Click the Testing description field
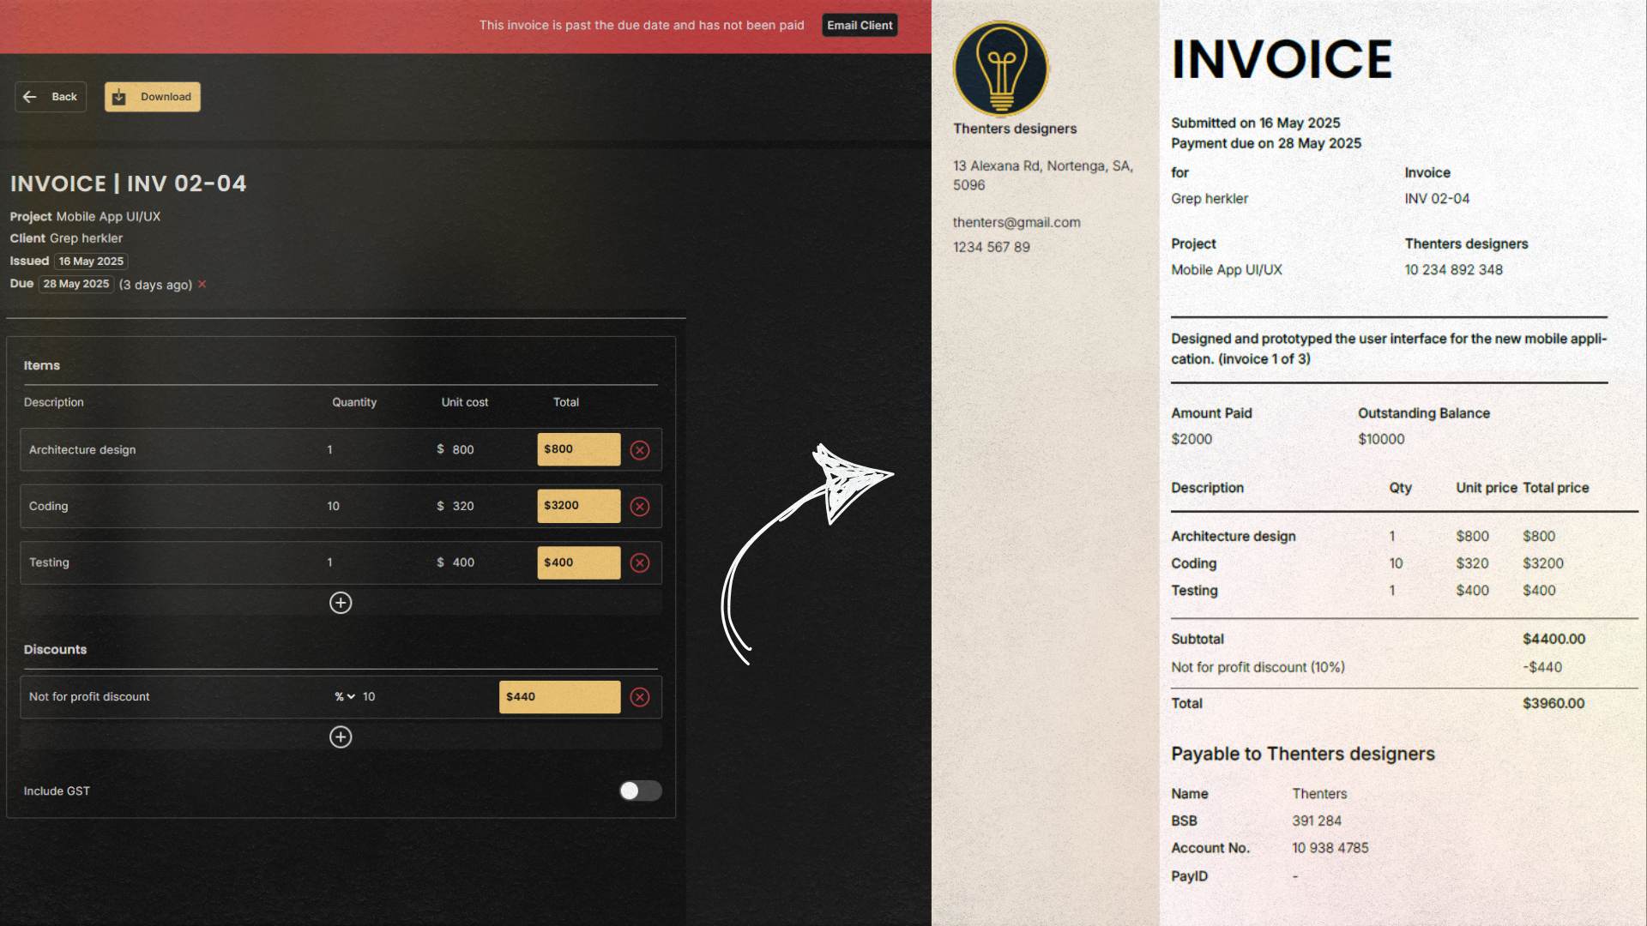The image size is (1647, 926). 50,563
